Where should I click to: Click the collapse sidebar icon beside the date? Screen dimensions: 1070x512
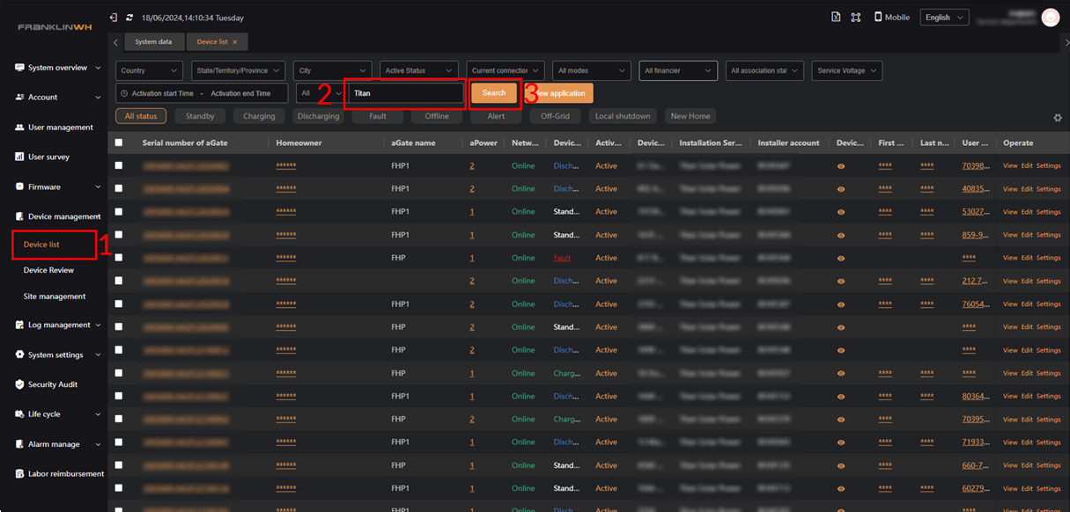tap(114, 18)
